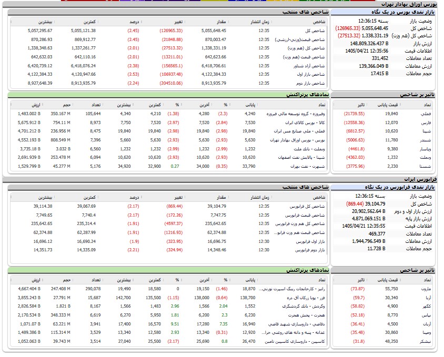Open the فملی symbol in the index impact list
444x357 pixels.
point(427,114)
